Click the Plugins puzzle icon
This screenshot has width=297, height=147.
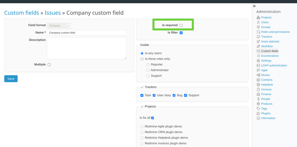258,113
